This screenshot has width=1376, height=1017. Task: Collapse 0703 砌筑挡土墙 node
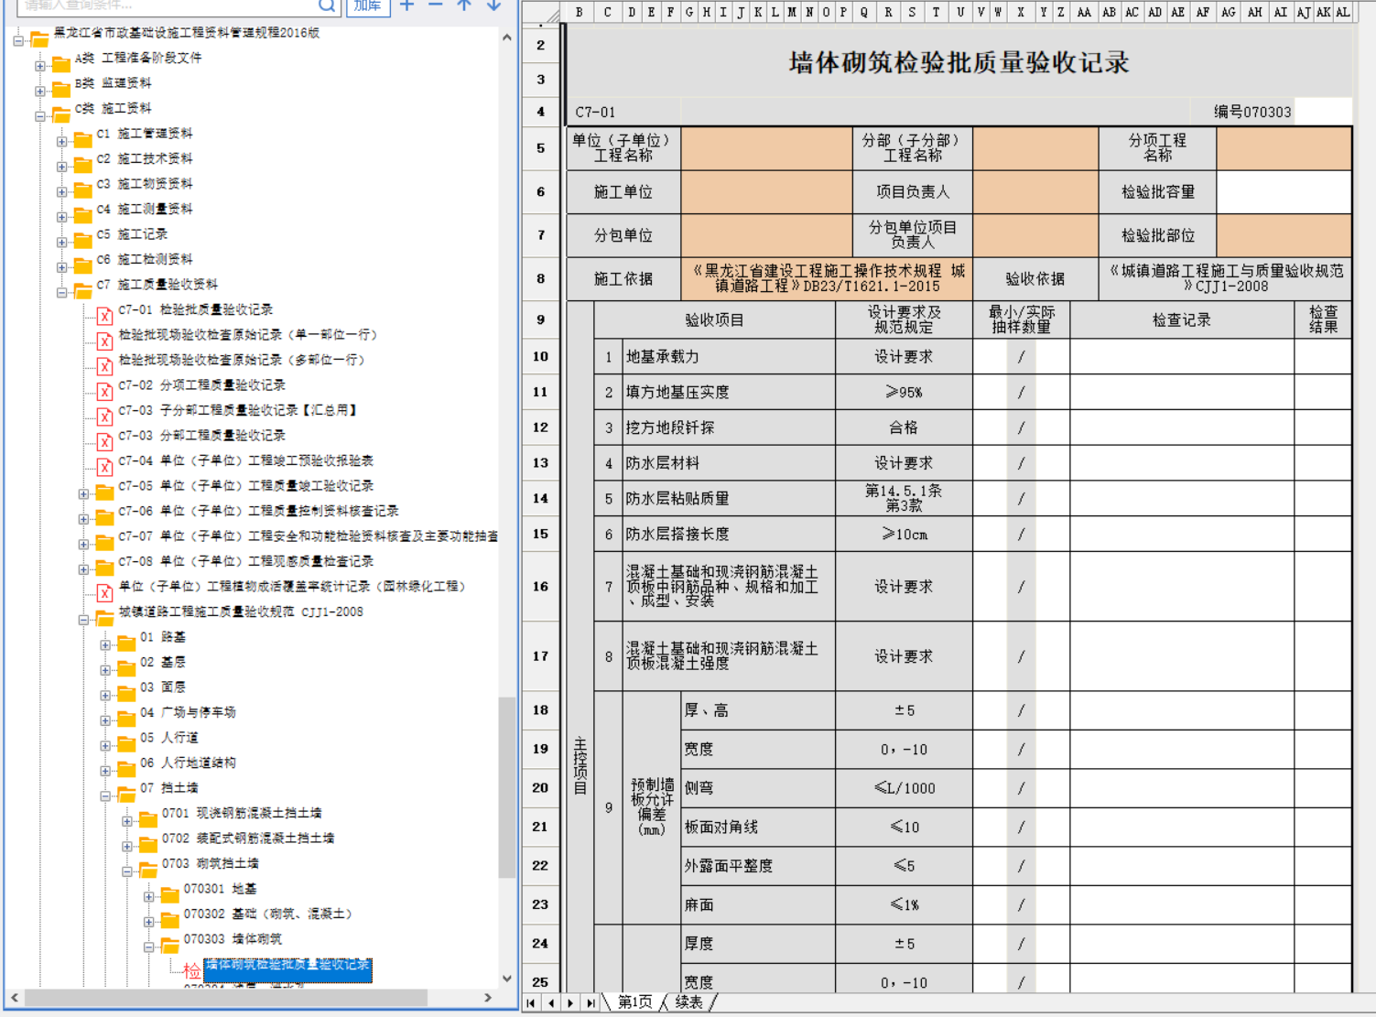click(x=127, y=871)
